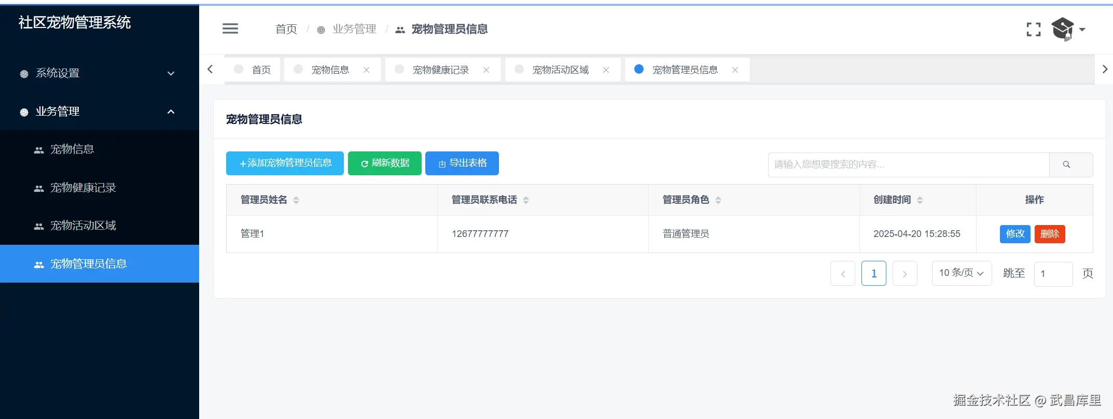Open 宠物活动区域 in the sidebar
This screenshot has width=1113, height=419.
pyautogui.click(x=100, y=226)
